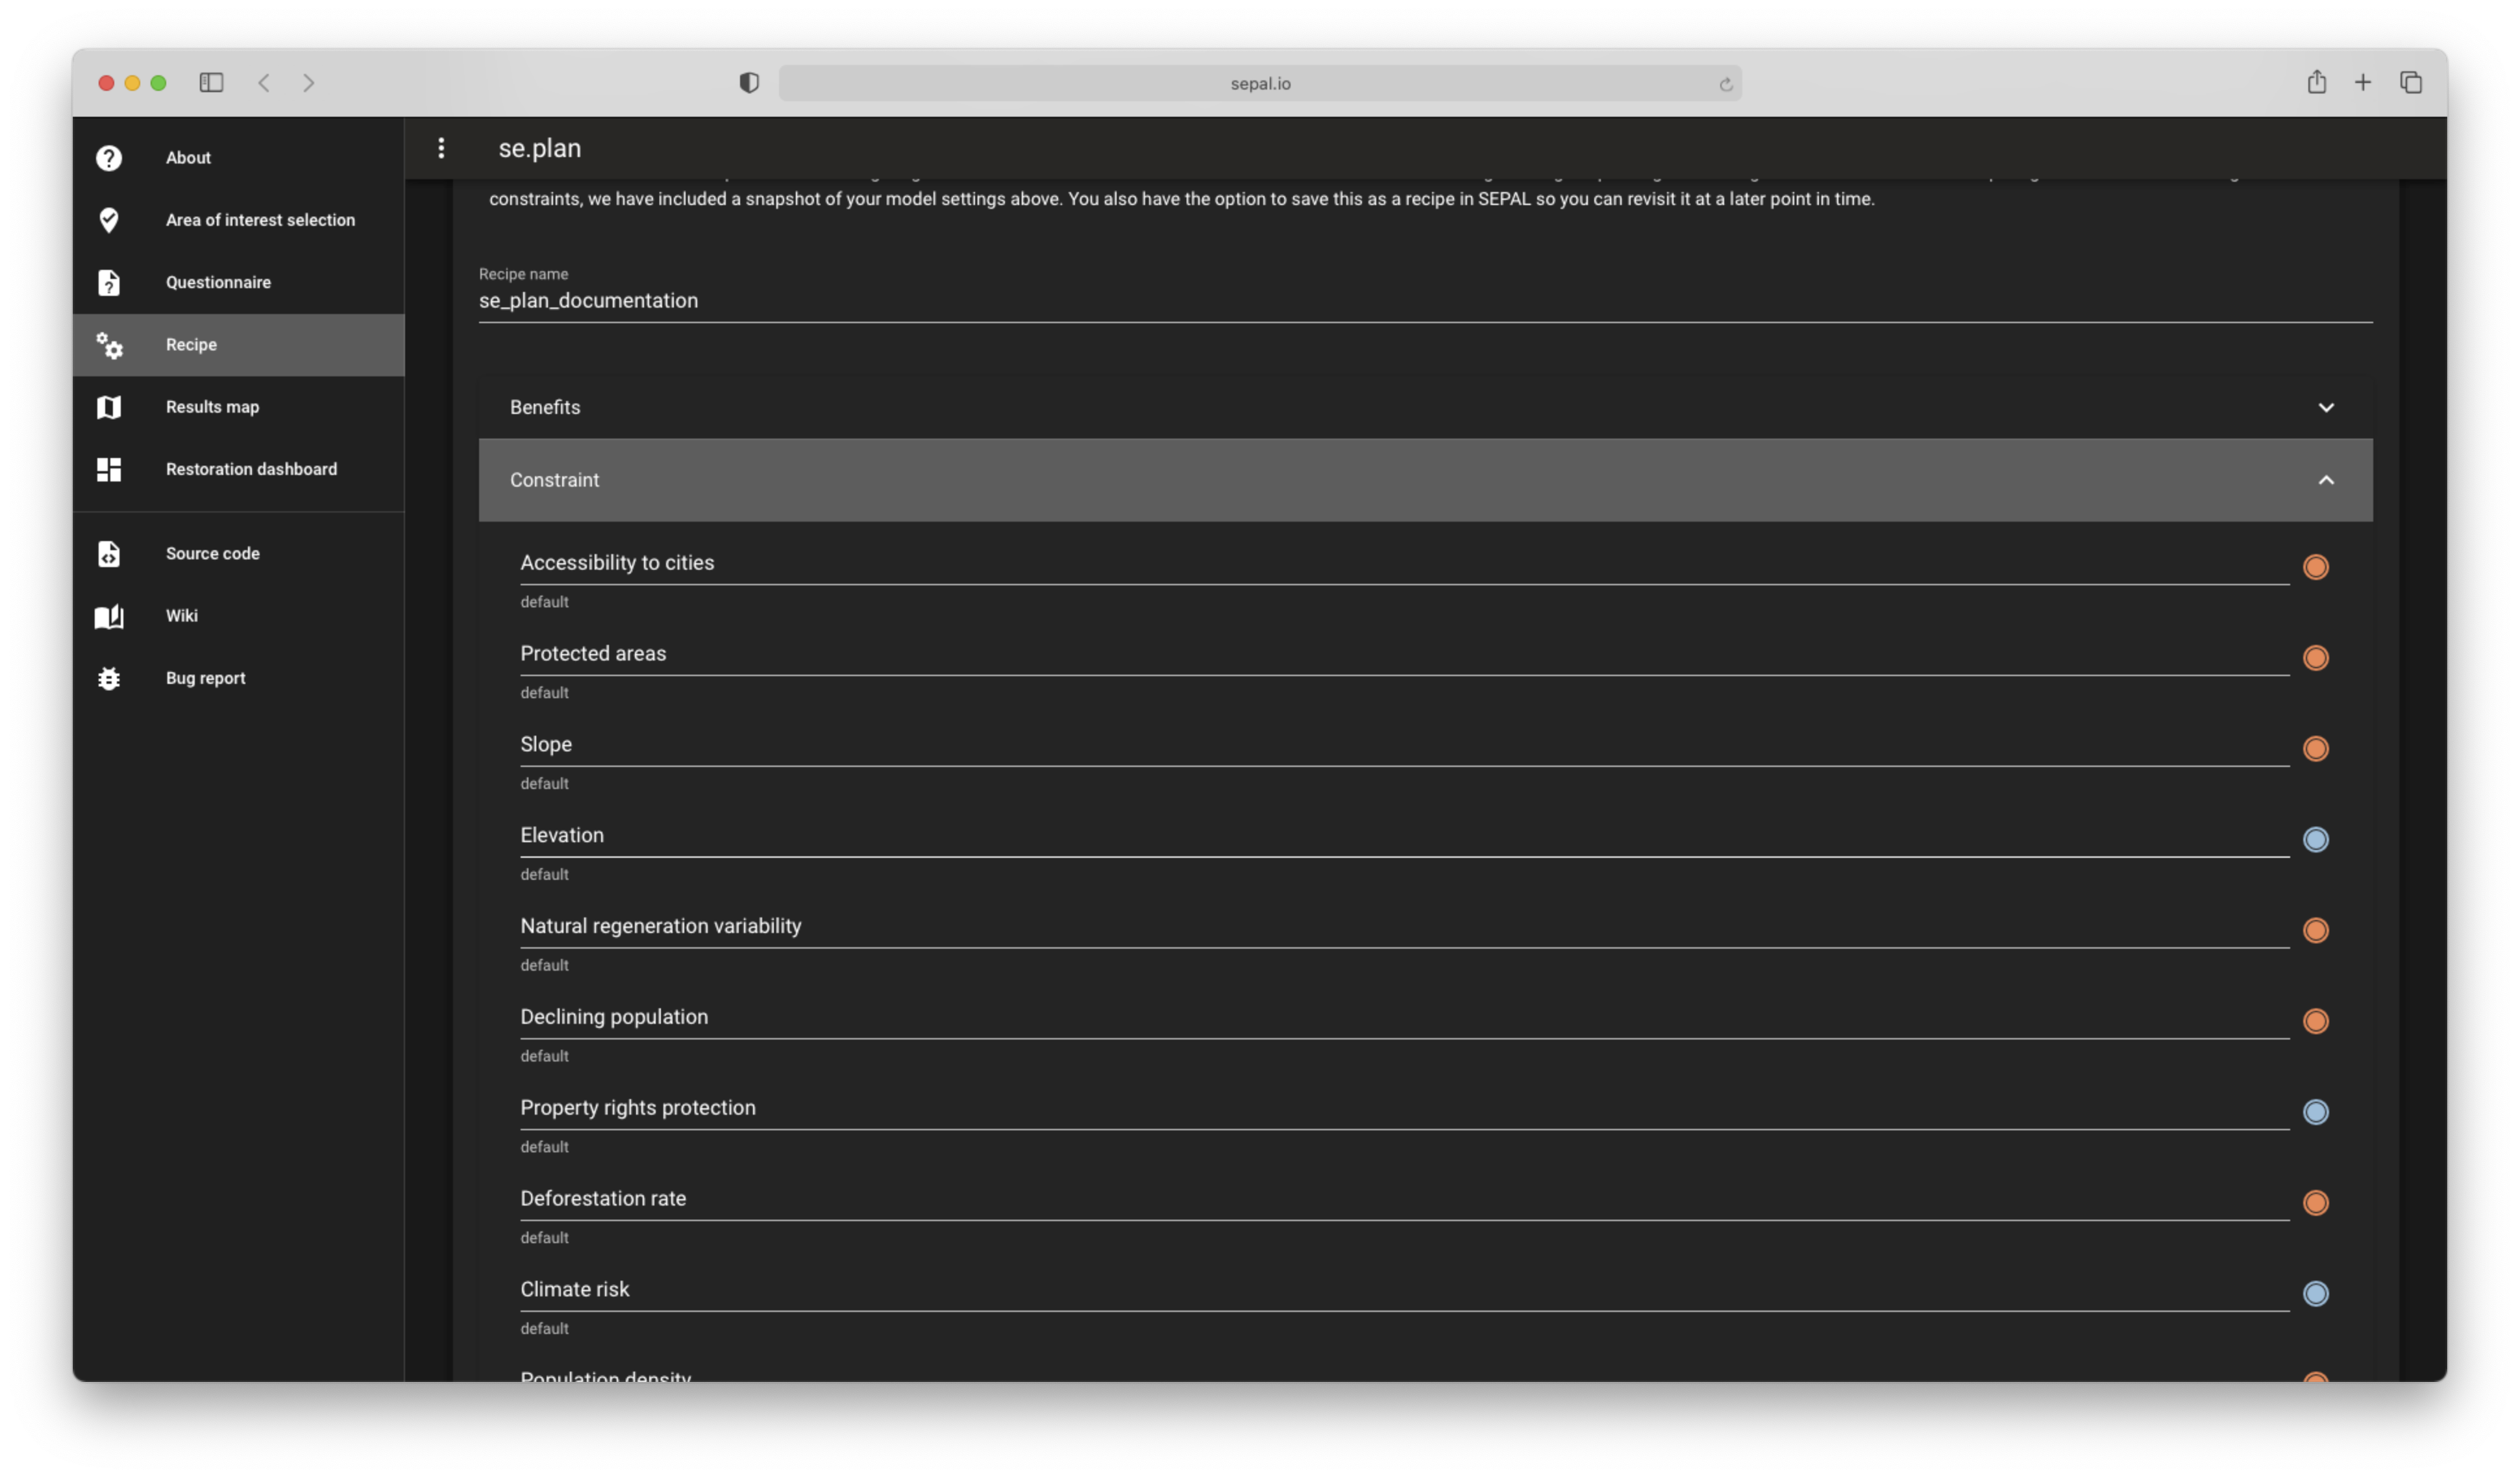Select the Recipe sidebar menu item

(238, 345)
